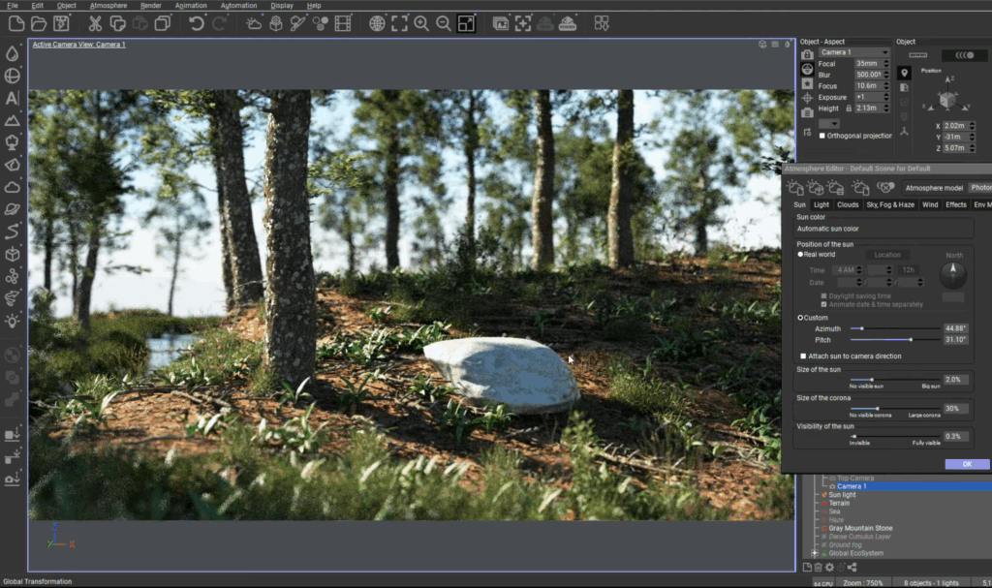Viewport: 992px width, 588px height.
Task: Open the Atmosphere menu
Action: click(108, 6)
